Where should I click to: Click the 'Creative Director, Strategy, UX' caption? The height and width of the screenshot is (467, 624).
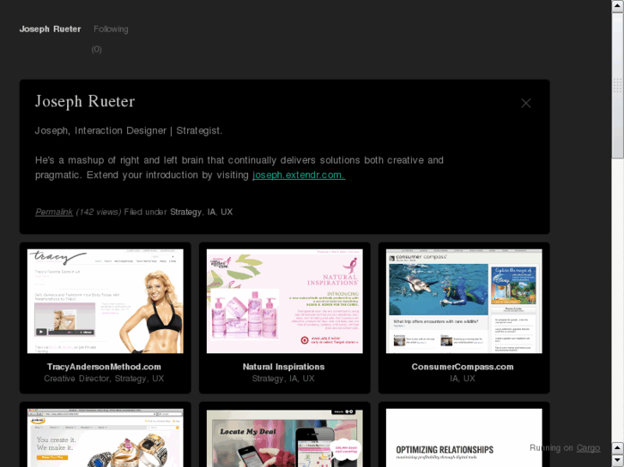tap(104, 379)
